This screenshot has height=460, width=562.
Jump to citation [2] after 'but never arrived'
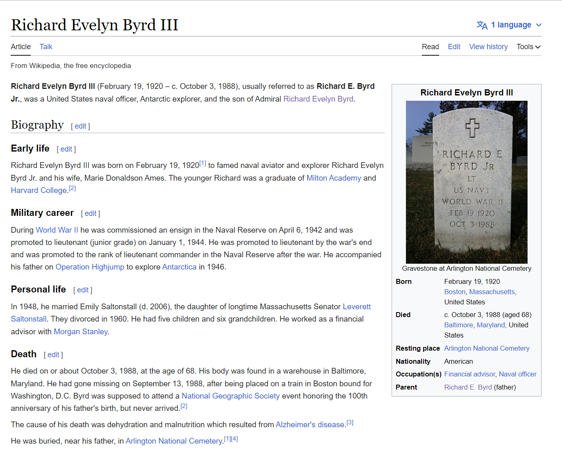[184, 406]
